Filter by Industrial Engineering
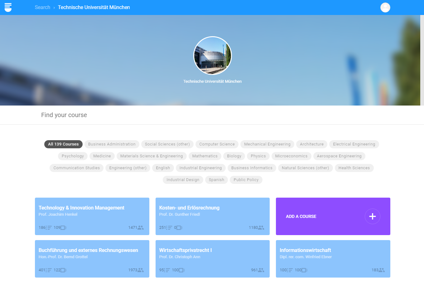 click(201, 168)
